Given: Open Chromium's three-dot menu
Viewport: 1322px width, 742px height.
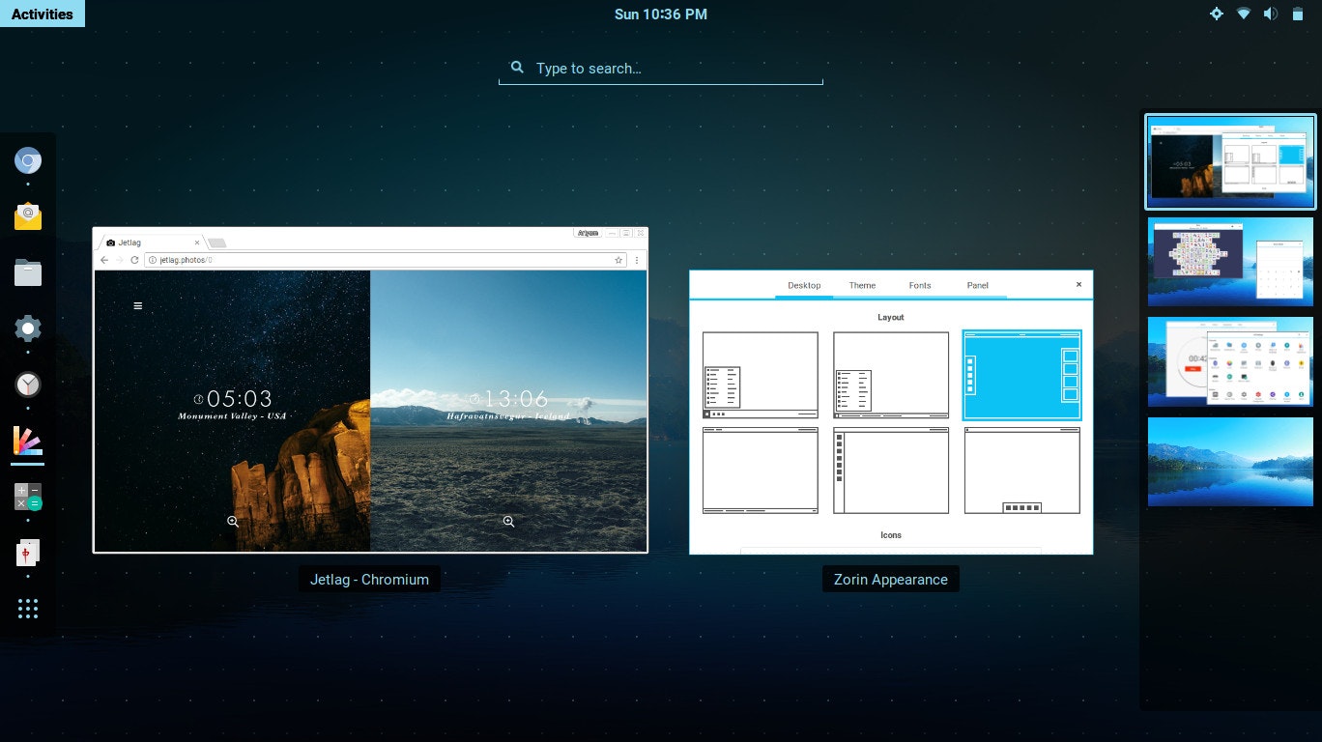Looking at the screenshot, I should (x=637, y=260).
